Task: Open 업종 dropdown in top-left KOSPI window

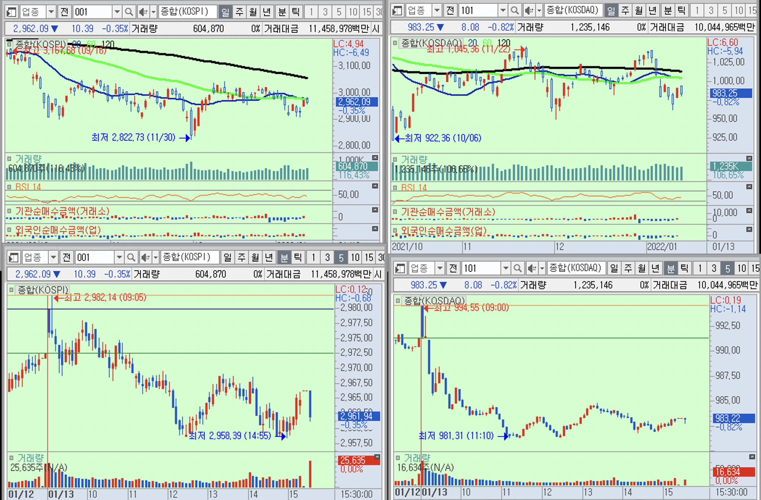Action: point(51,12)
